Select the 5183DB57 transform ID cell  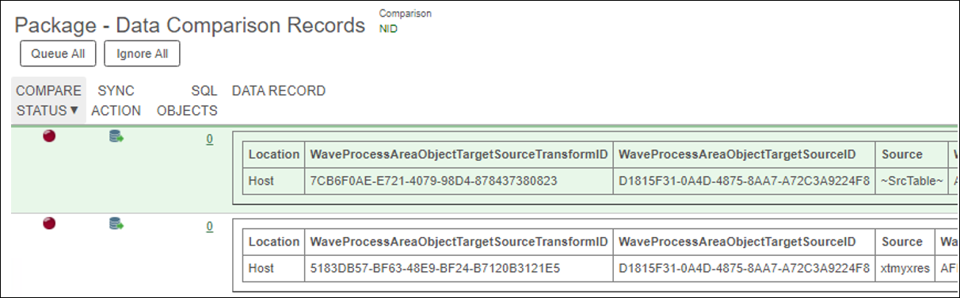point(459,268)
